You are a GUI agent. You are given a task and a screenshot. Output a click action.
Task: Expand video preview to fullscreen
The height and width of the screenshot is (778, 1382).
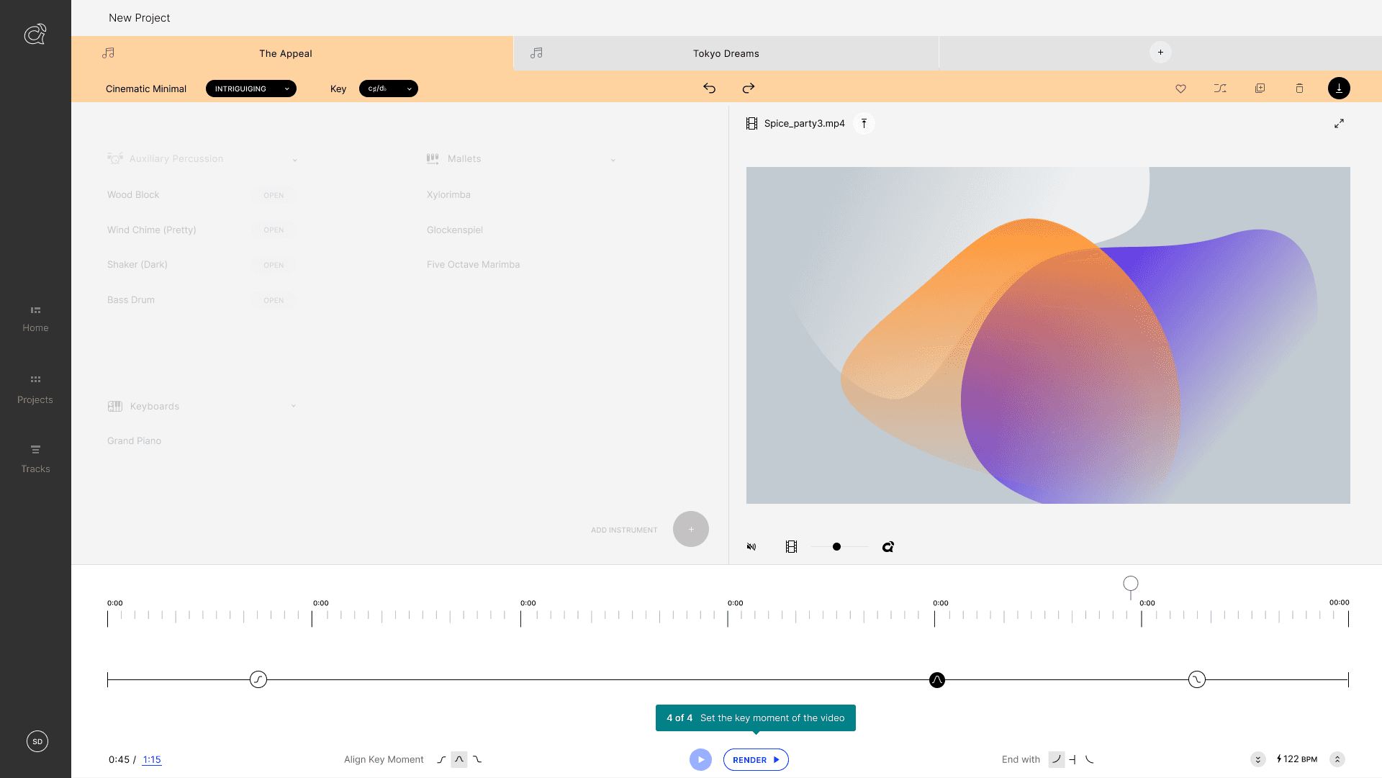coord(1339,124)
